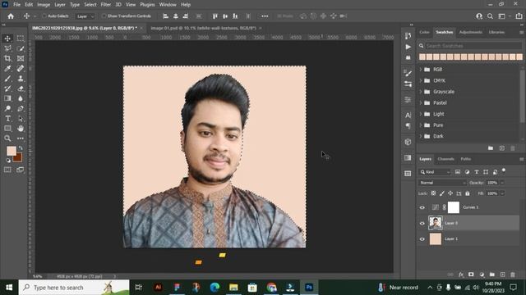
Task: Switch to the Adjustments tab
Action: coord(471,33)
